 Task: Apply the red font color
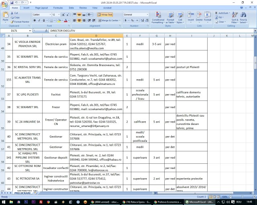point(65,20)
